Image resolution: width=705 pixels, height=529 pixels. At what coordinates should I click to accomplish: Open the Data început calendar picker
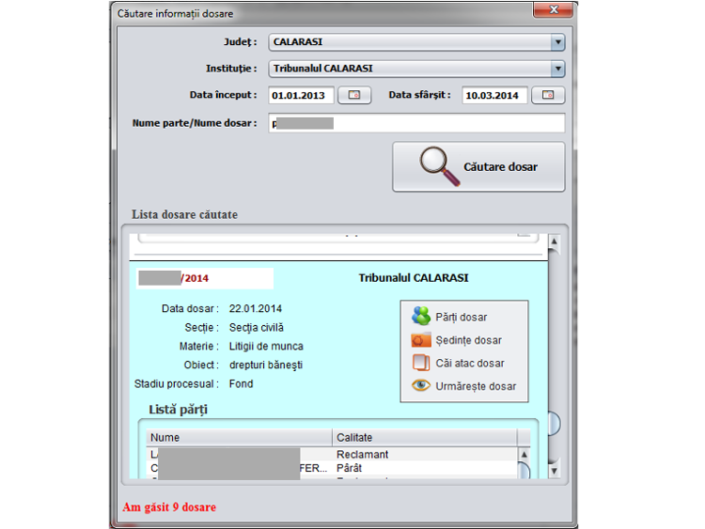click(354, 95)
